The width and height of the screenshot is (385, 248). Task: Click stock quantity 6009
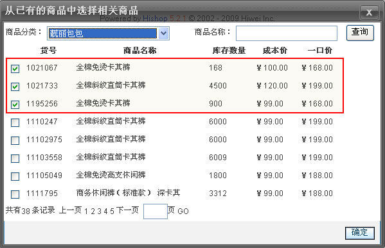pyautogui.click(x=218, y=158)
